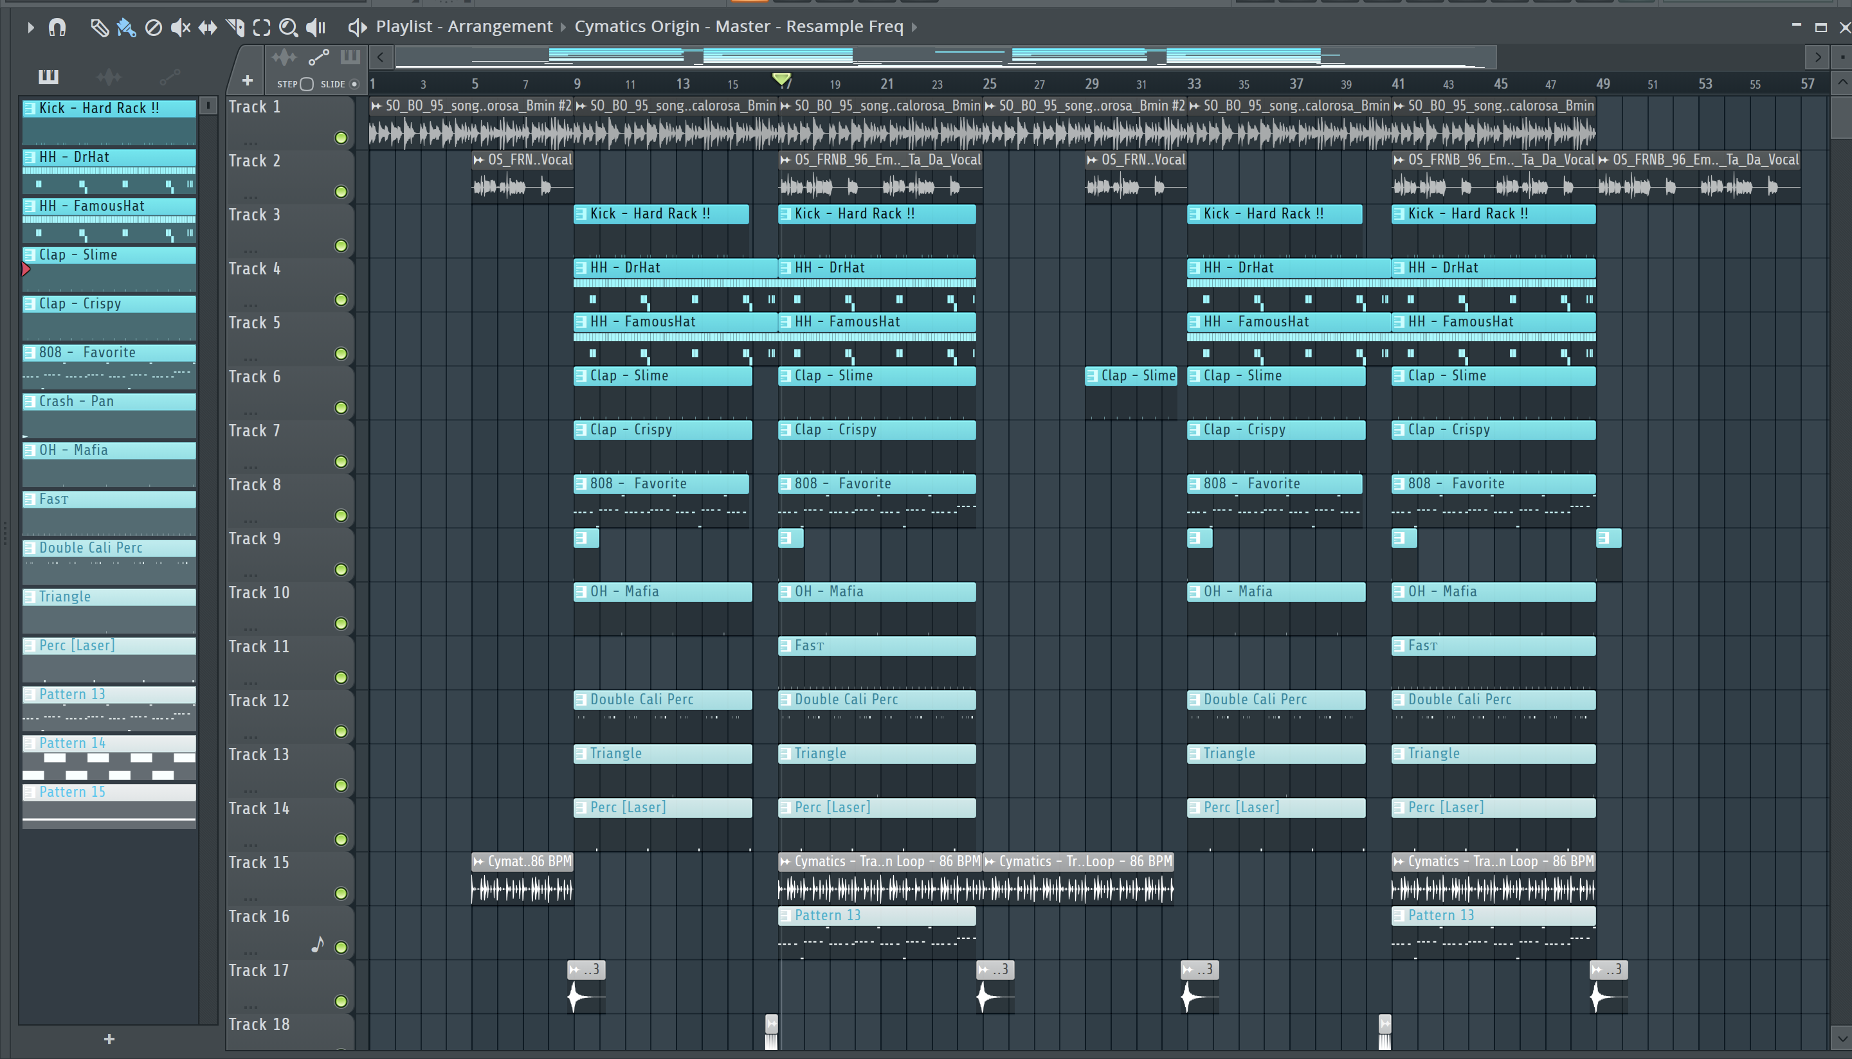Click audio clip focus waveform icon
This screenshot has height=1059, width=1852.
pyautogui.click(x=284, y=57)
